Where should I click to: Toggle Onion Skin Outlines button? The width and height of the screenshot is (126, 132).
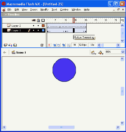(x=59, y=45)
